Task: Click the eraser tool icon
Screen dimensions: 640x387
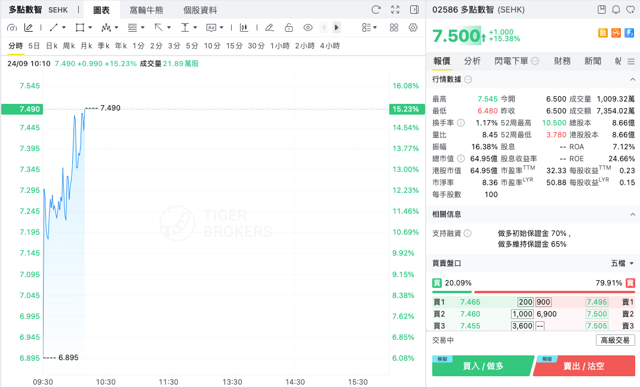Action: 269,27
